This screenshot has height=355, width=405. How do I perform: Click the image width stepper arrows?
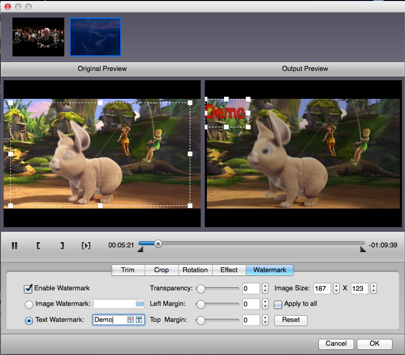coord(336,288)
